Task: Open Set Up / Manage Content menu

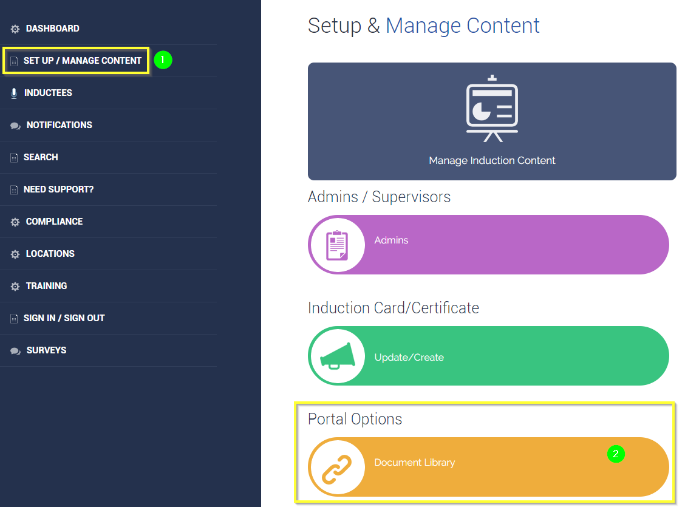Action: point(82,61)
